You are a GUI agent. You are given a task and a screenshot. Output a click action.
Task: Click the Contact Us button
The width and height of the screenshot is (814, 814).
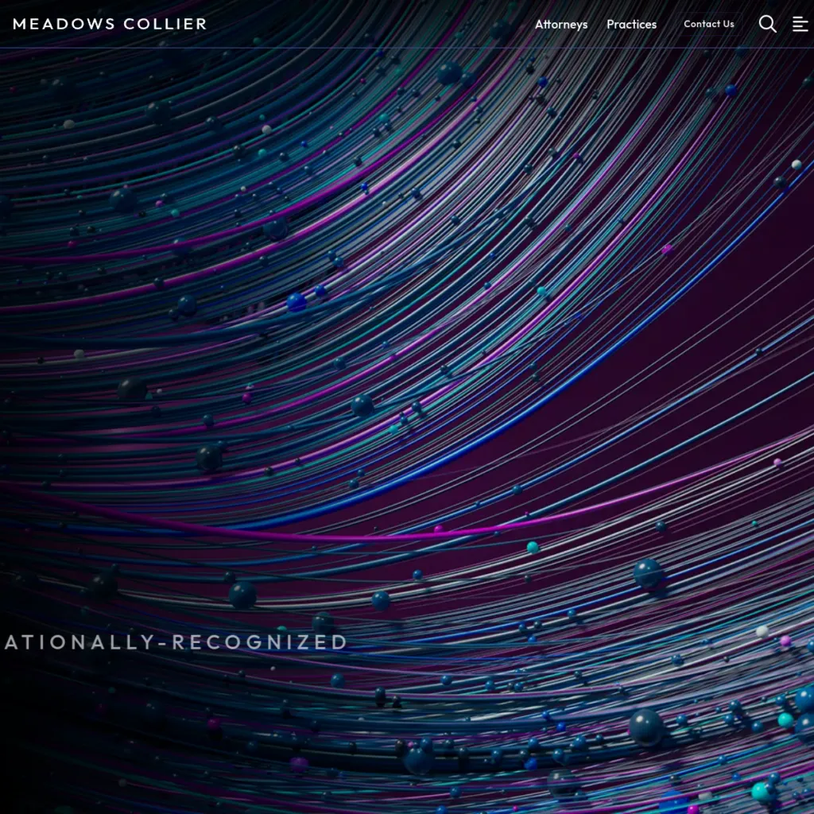(708, 24)
